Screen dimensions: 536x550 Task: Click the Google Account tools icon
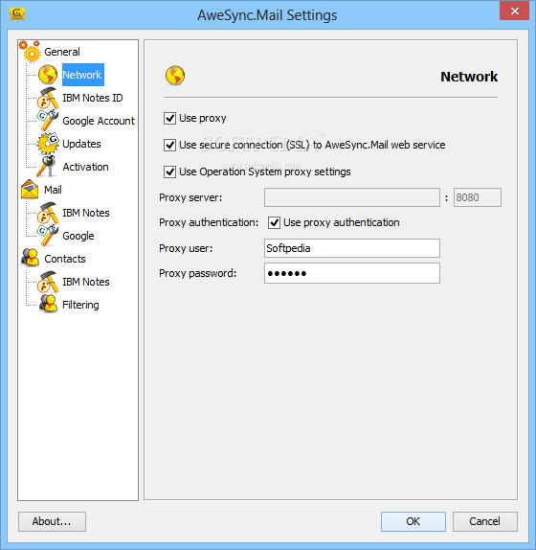(48, 121)
